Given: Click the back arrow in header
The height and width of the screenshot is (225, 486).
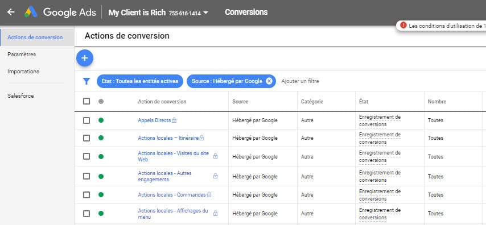Looking at the screenshot, I should [x=11, y=13].
